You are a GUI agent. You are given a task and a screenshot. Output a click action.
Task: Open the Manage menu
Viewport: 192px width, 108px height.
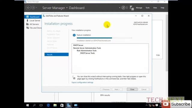coord(139,8)
